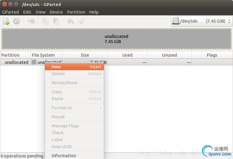Open the Help menu
Screen dimensions: 233x159
(94, 12)
